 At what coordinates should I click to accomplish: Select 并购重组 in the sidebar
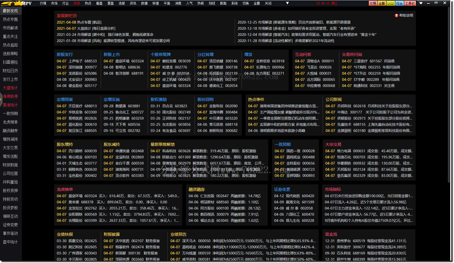11,182
